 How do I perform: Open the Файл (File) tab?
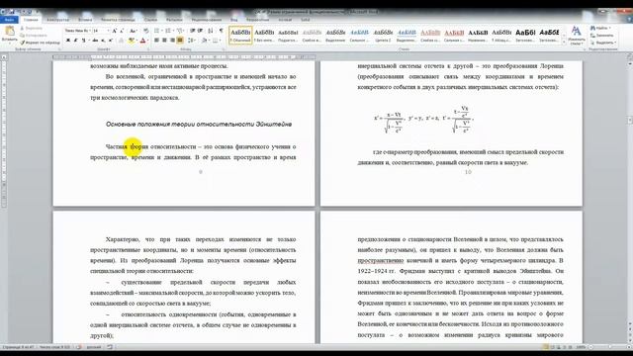[9, 20]
